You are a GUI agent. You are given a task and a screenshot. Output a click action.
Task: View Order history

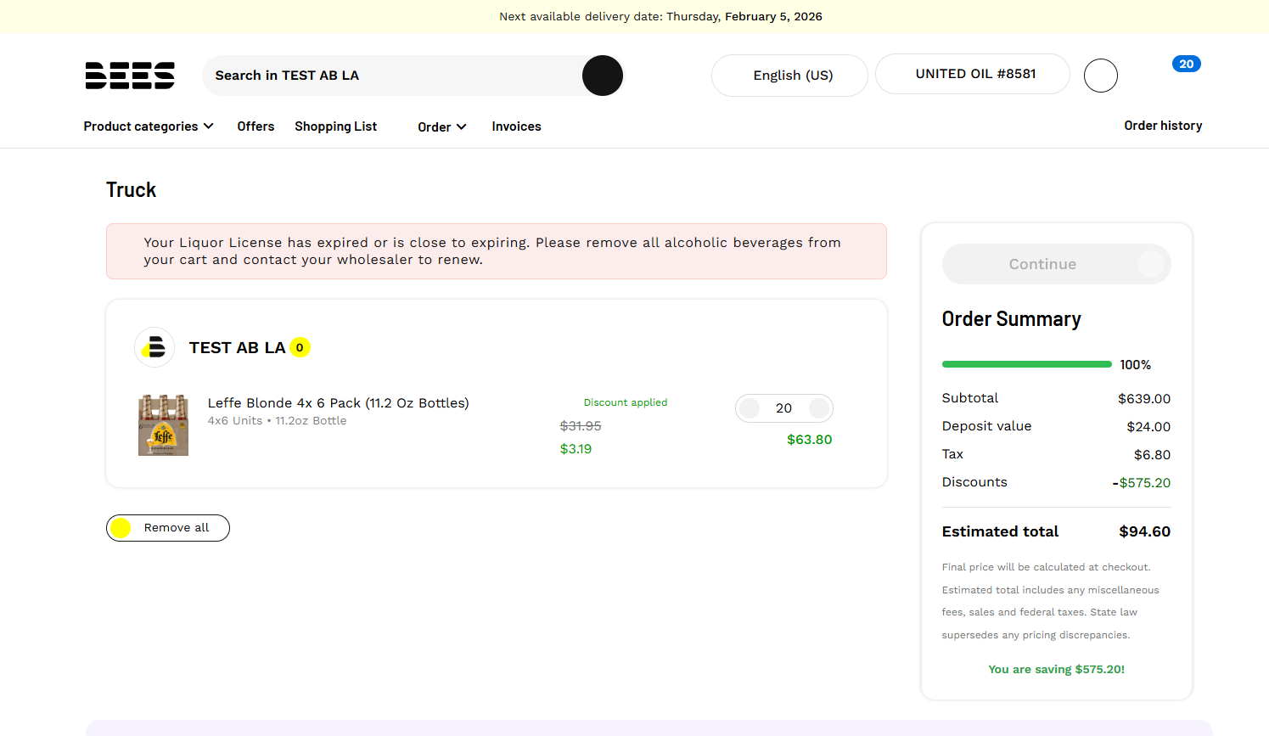click(x=1163, y=126)
